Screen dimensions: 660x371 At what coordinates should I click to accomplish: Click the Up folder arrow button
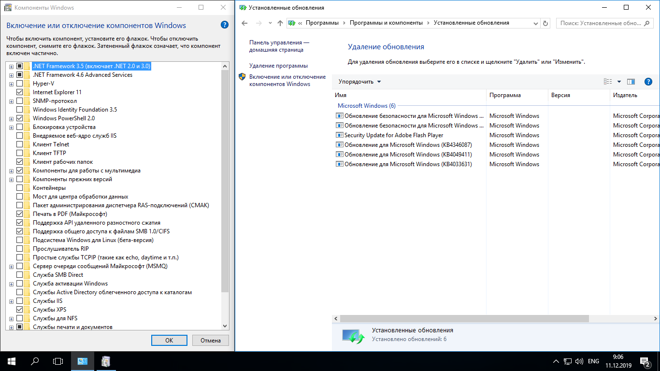280,23
